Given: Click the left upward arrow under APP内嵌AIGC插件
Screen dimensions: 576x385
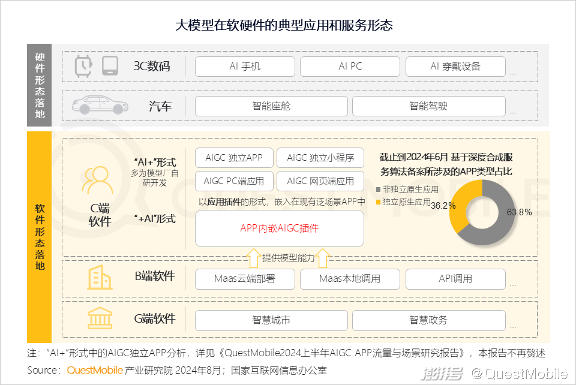Looking at the screenshot, I should pos(253,258).
